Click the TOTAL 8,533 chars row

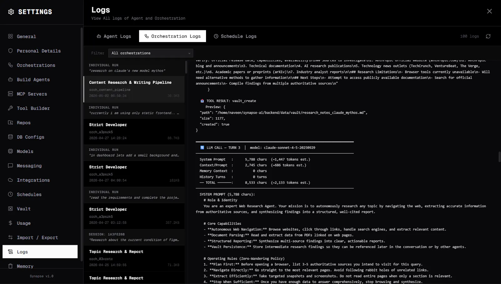(255, 183)
